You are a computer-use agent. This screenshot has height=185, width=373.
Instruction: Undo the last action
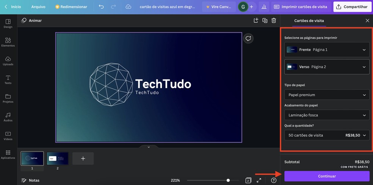click(101, 7)
